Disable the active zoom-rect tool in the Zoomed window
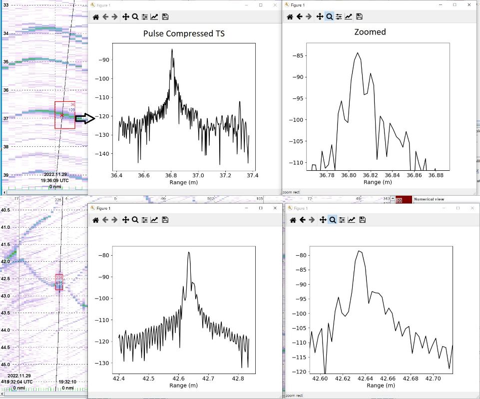This screenshot has width=480, height=399. pyautogui.click(x=330, y=16)
